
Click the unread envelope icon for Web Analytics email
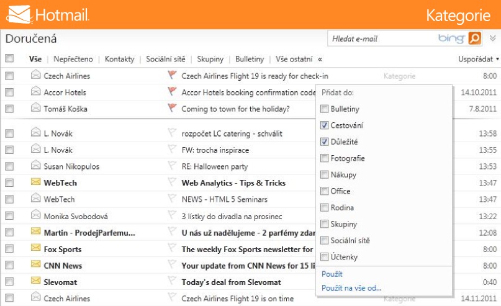(36, 182)
